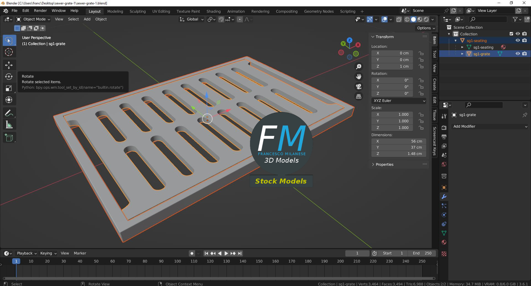The width and height of the screenshot is (531, 286).
Task: Switch perspective/orthographic with grid gizmo
Action: click(359, 96)
